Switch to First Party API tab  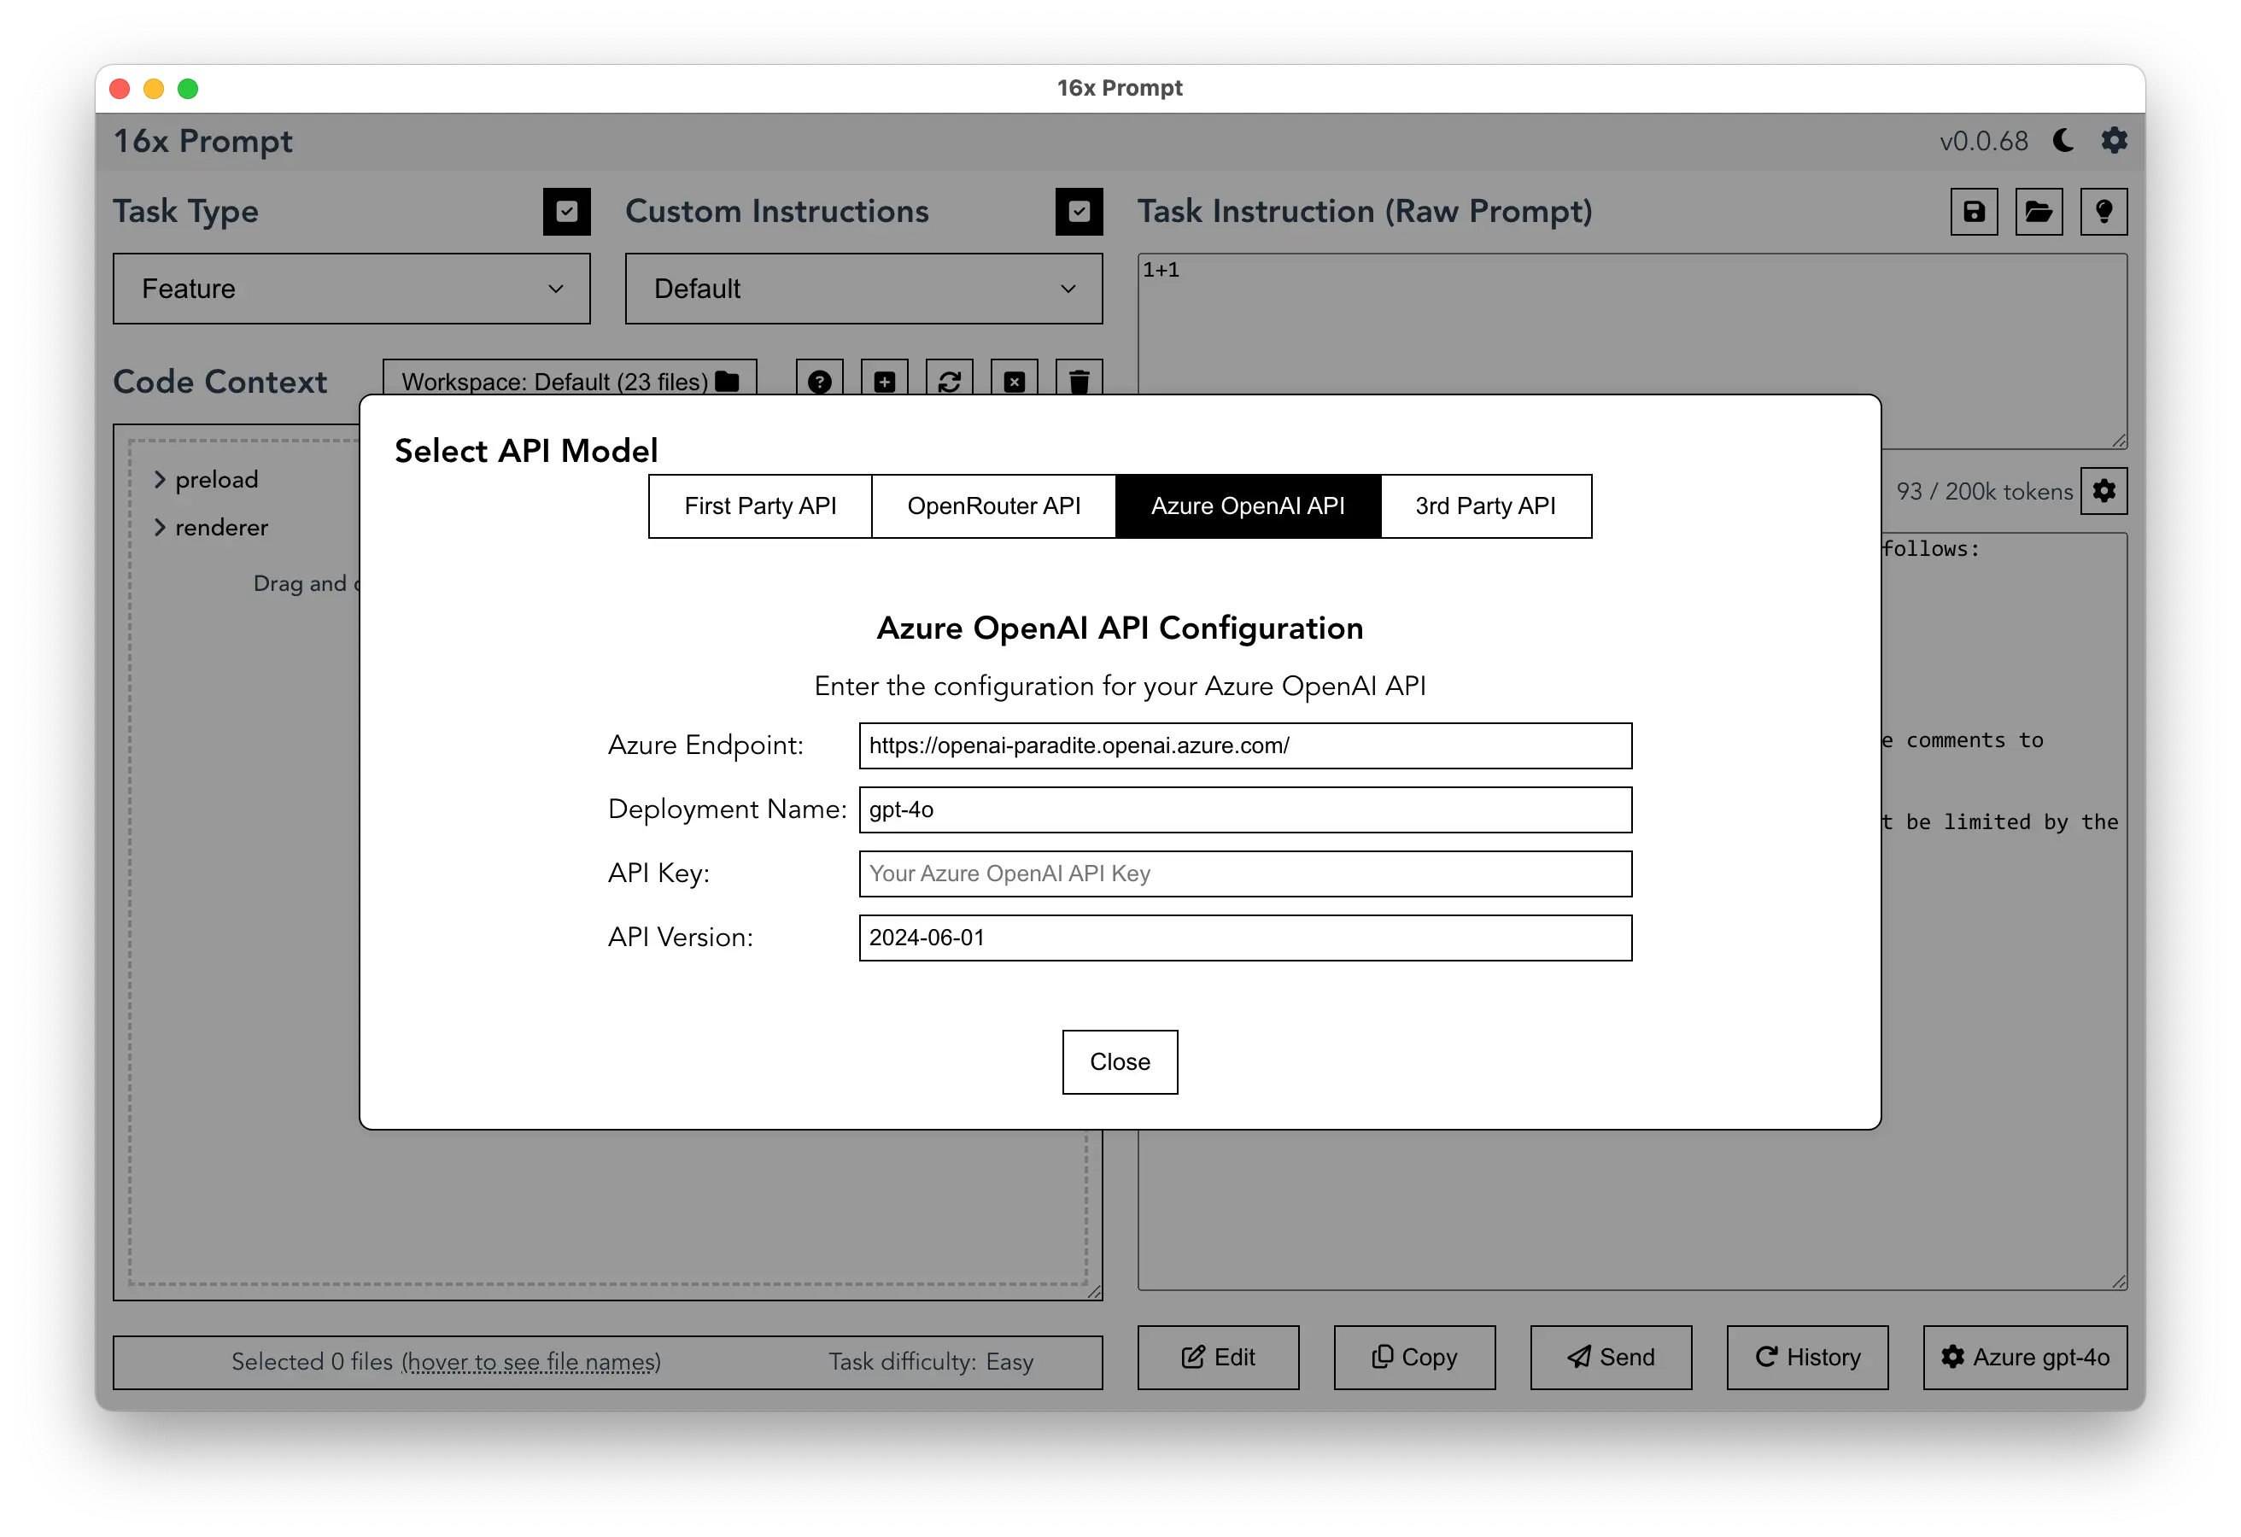point(760,506)
